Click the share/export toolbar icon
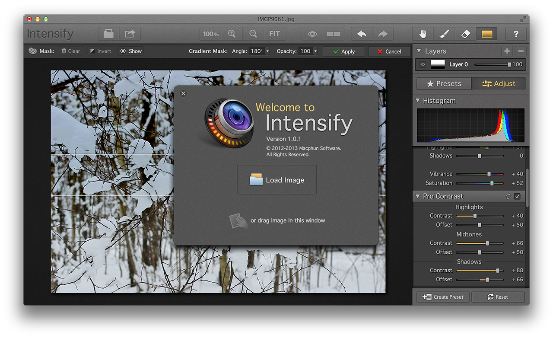This screenshot has height=338, width=553. click(x=130, y=34)
